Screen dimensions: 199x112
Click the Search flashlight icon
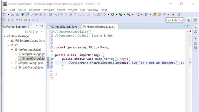click(164, 14)
